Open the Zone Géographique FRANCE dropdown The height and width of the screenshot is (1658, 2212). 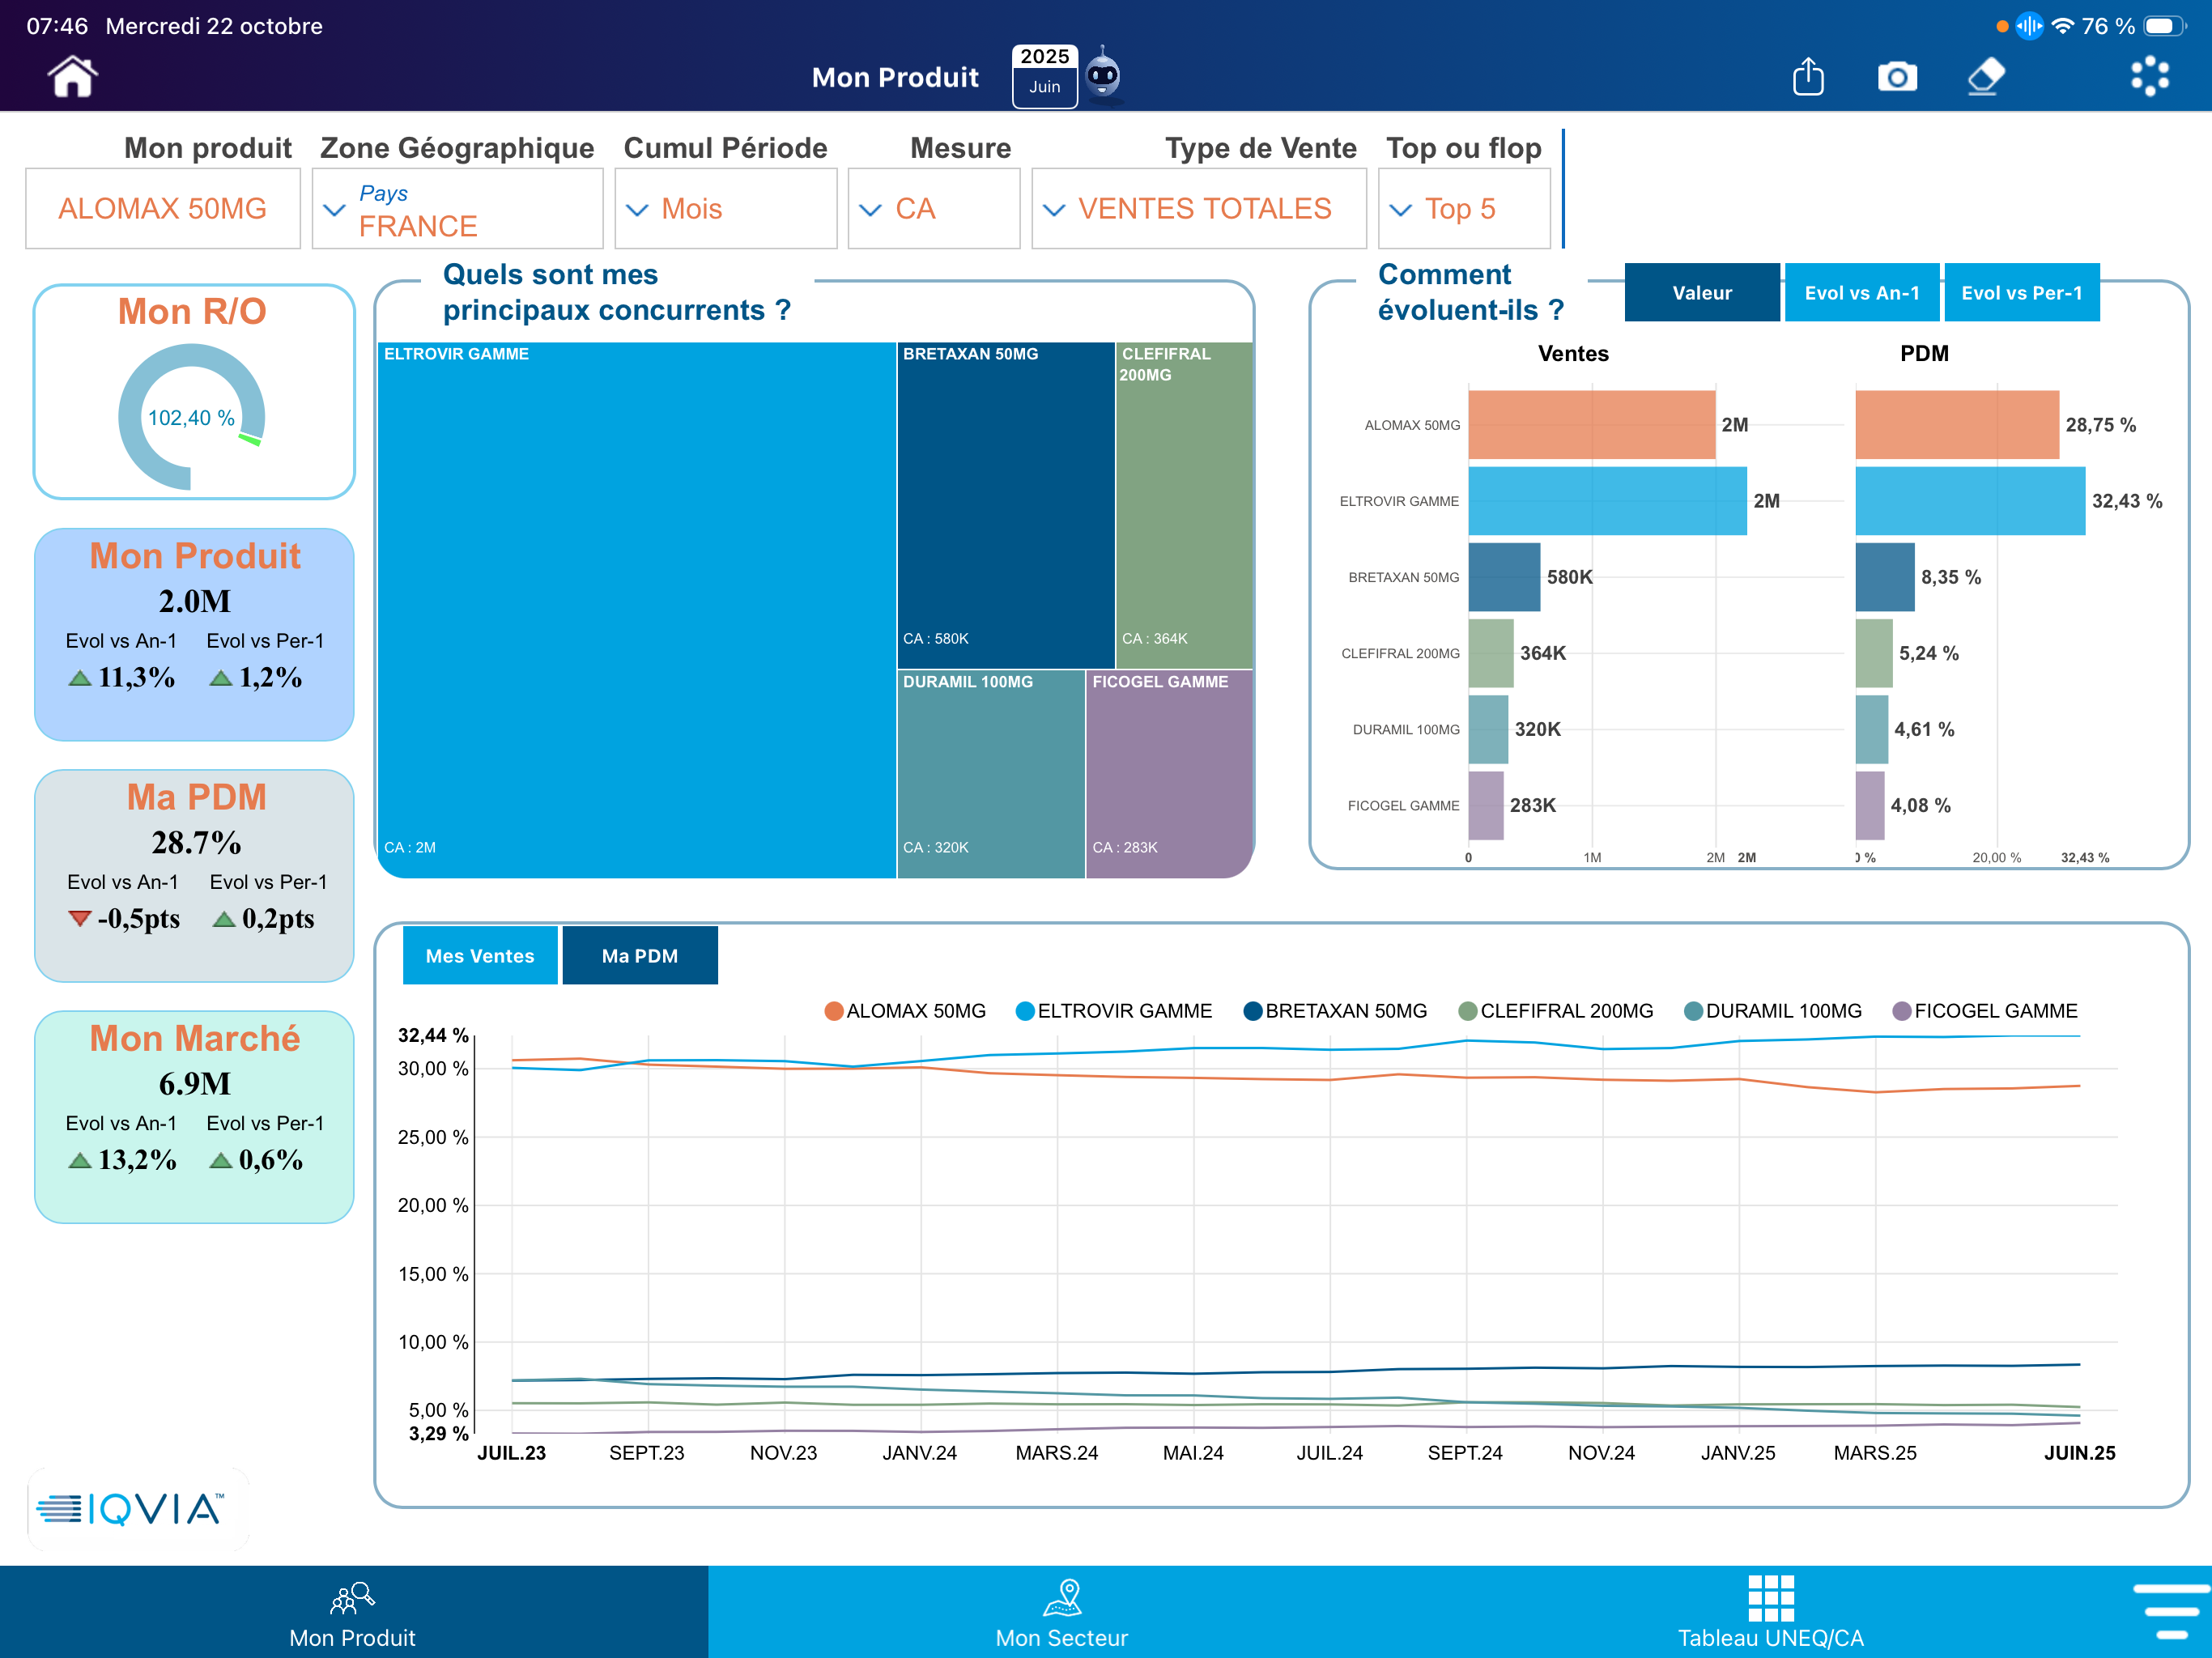point(457,208)
